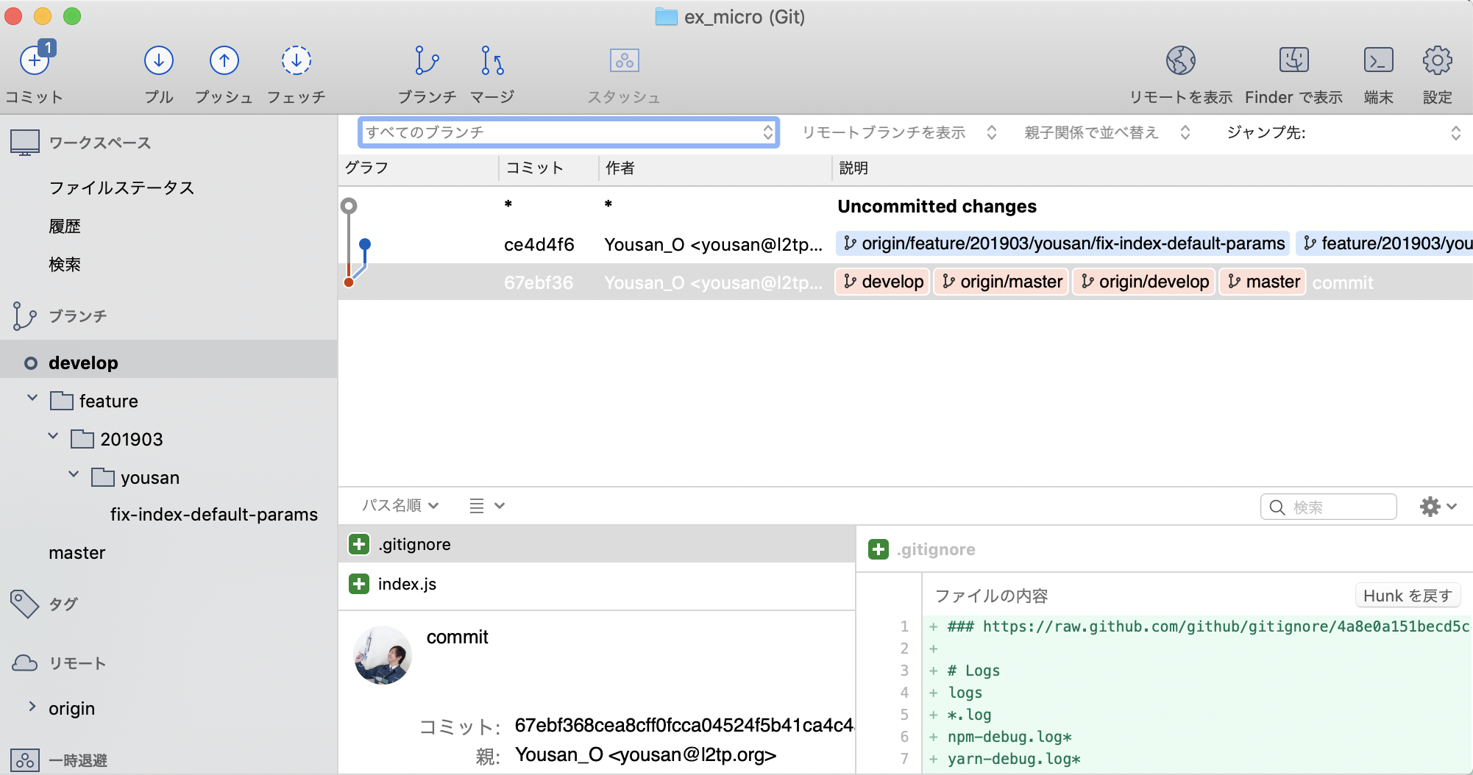Open 履歴 in the sidebar
This screenshot has width=1473, height=775.
[65, 226]
